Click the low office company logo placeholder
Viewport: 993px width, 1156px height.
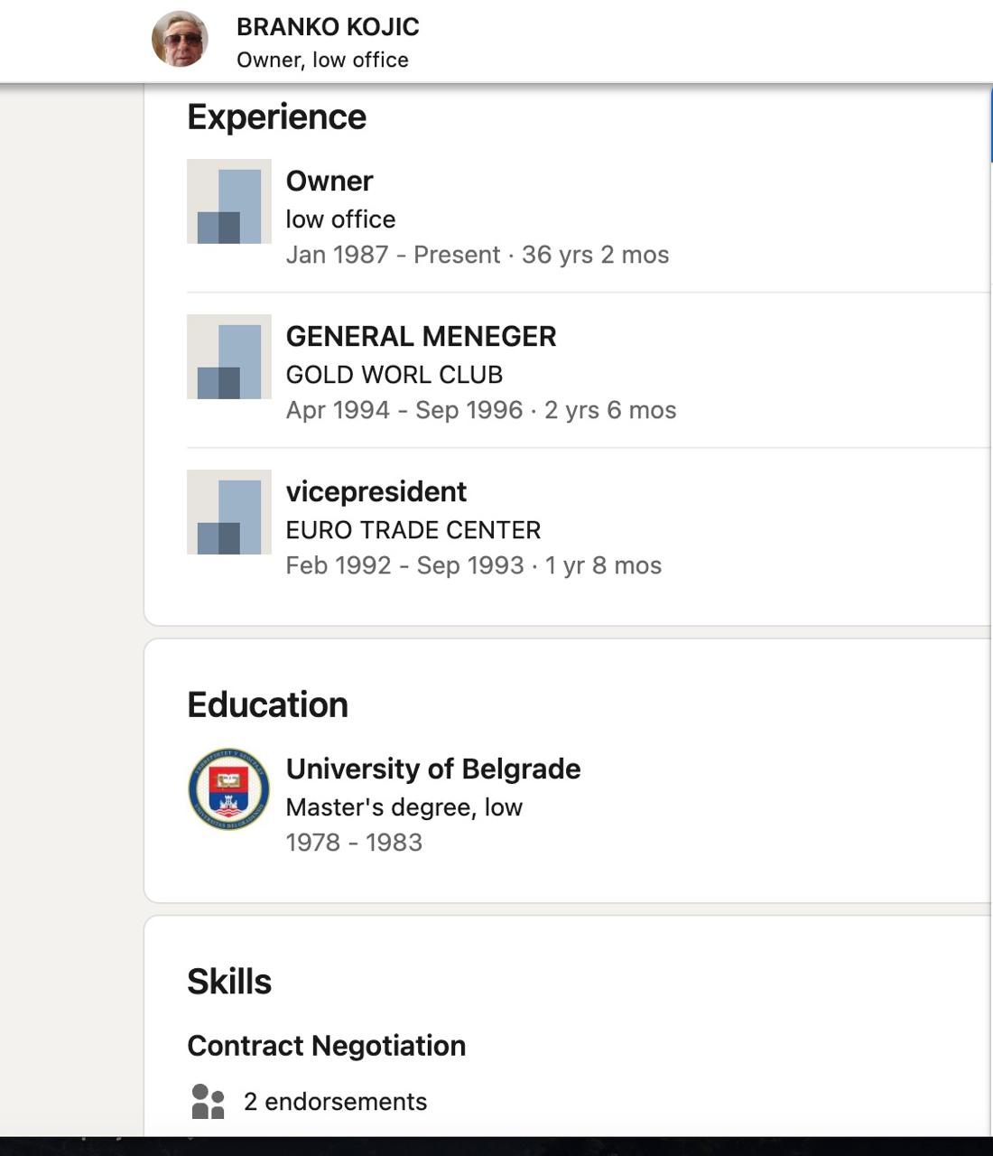pos(229,201)
